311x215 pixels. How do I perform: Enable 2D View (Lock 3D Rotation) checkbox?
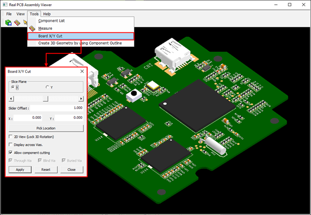pos(11,137)
